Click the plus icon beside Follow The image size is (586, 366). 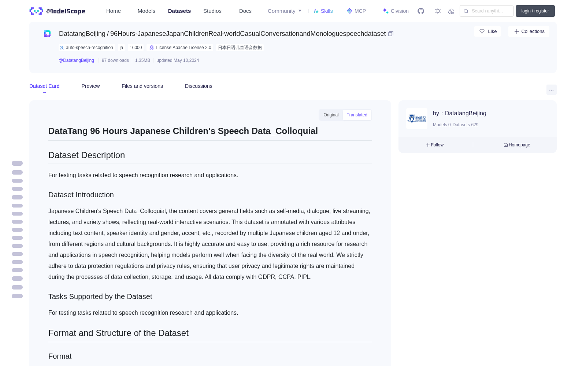point(428,145)
